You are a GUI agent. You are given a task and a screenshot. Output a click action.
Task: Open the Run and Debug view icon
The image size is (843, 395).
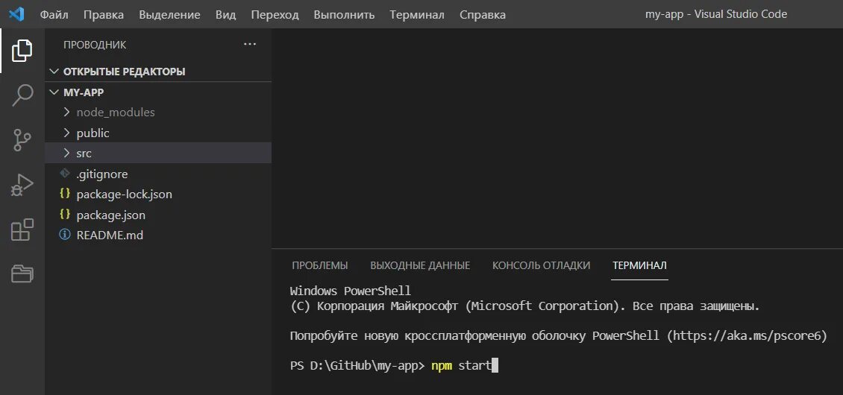point(22,186)
